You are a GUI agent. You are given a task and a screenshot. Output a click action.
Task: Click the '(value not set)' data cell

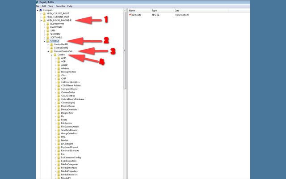click(x=182, y=15)
